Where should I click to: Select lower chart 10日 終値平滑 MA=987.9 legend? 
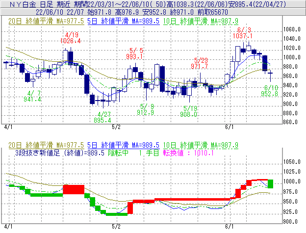(201, 145)
